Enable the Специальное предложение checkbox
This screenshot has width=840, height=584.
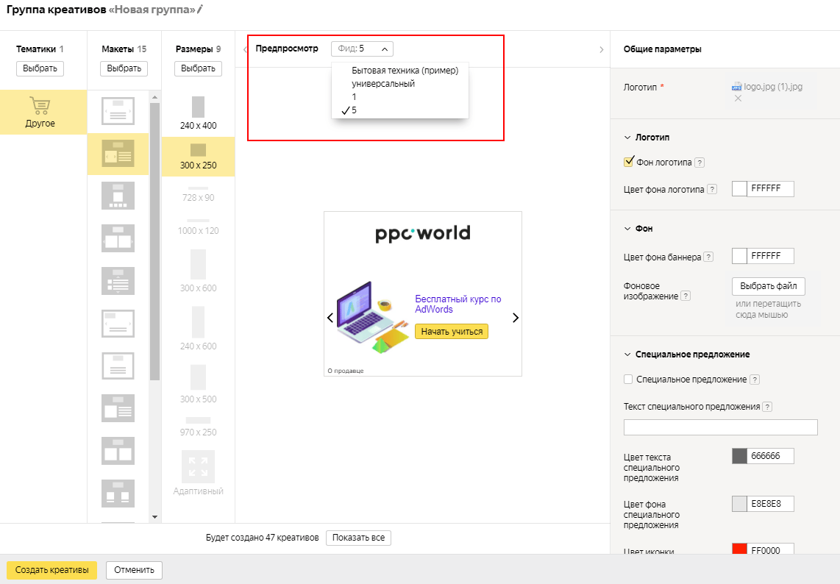628,380
